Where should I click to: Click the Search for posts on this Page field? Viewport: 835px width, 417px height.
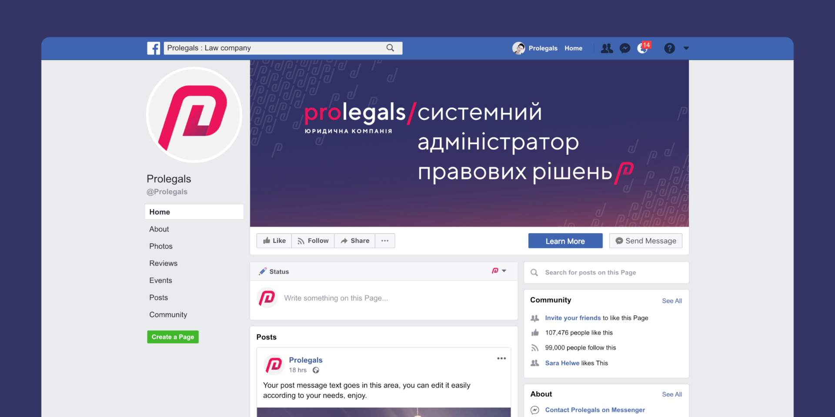pyautogui.click(x=606, y=272)
